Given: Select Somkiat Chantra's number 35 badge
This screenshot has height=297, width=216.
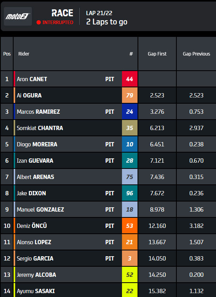Looking at the screenshot, I should pos(130,128).
